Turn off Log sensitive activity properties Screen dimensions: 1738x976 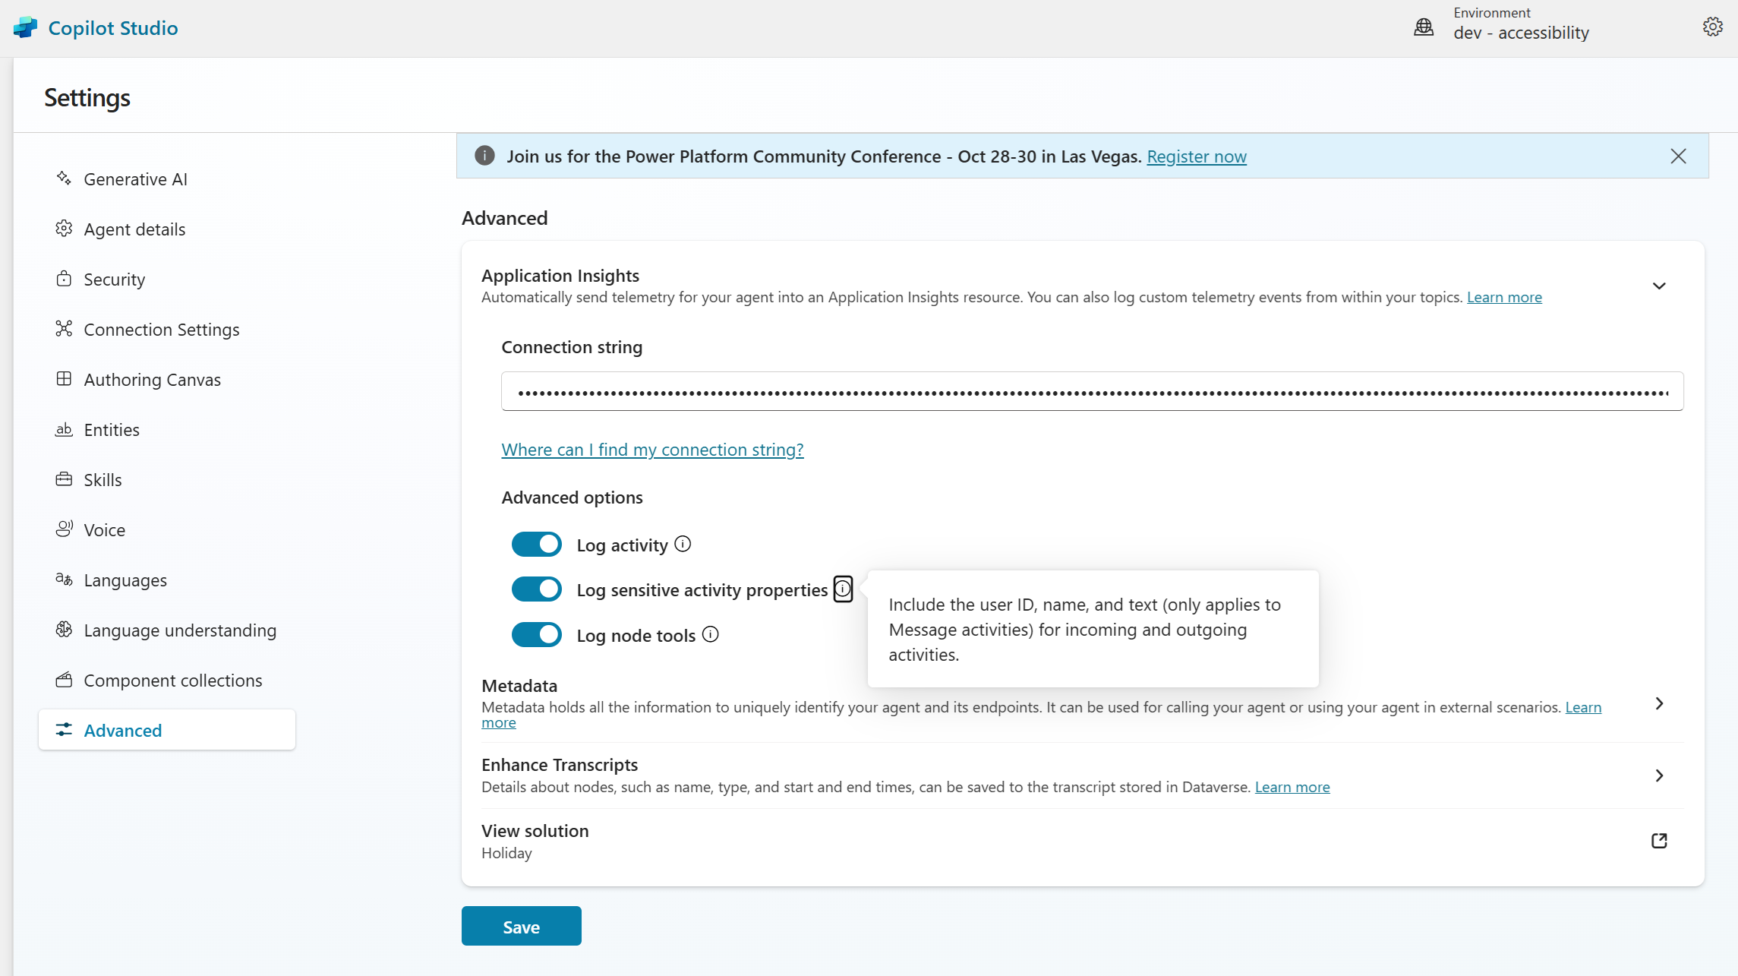coord(537,589)
